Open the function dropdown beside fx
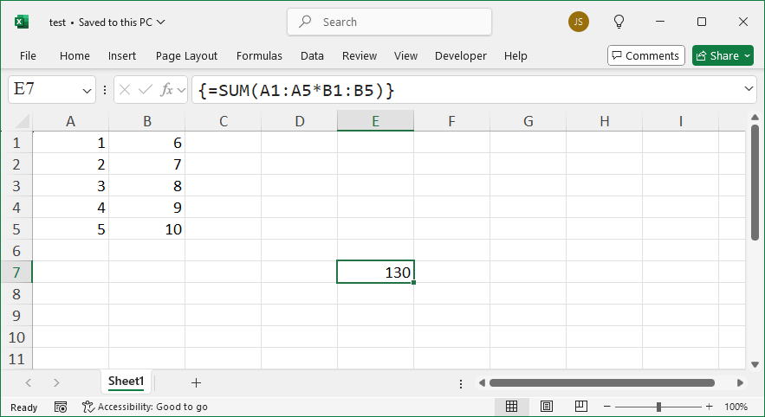Viewport: 765px width, 417px height. [181, 90]
